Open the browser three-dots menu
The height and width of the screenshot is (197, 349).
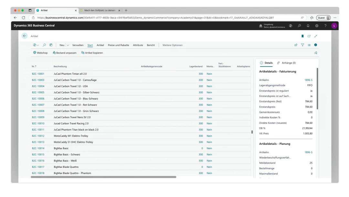(335, 17)
